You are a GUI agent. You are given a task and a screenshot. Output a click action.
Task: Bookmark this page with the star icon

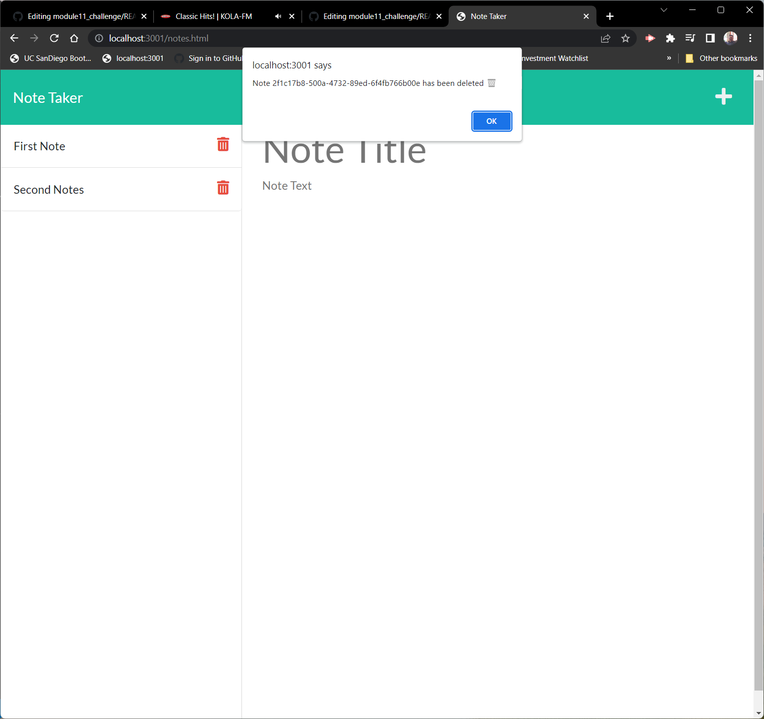[625, 38]
